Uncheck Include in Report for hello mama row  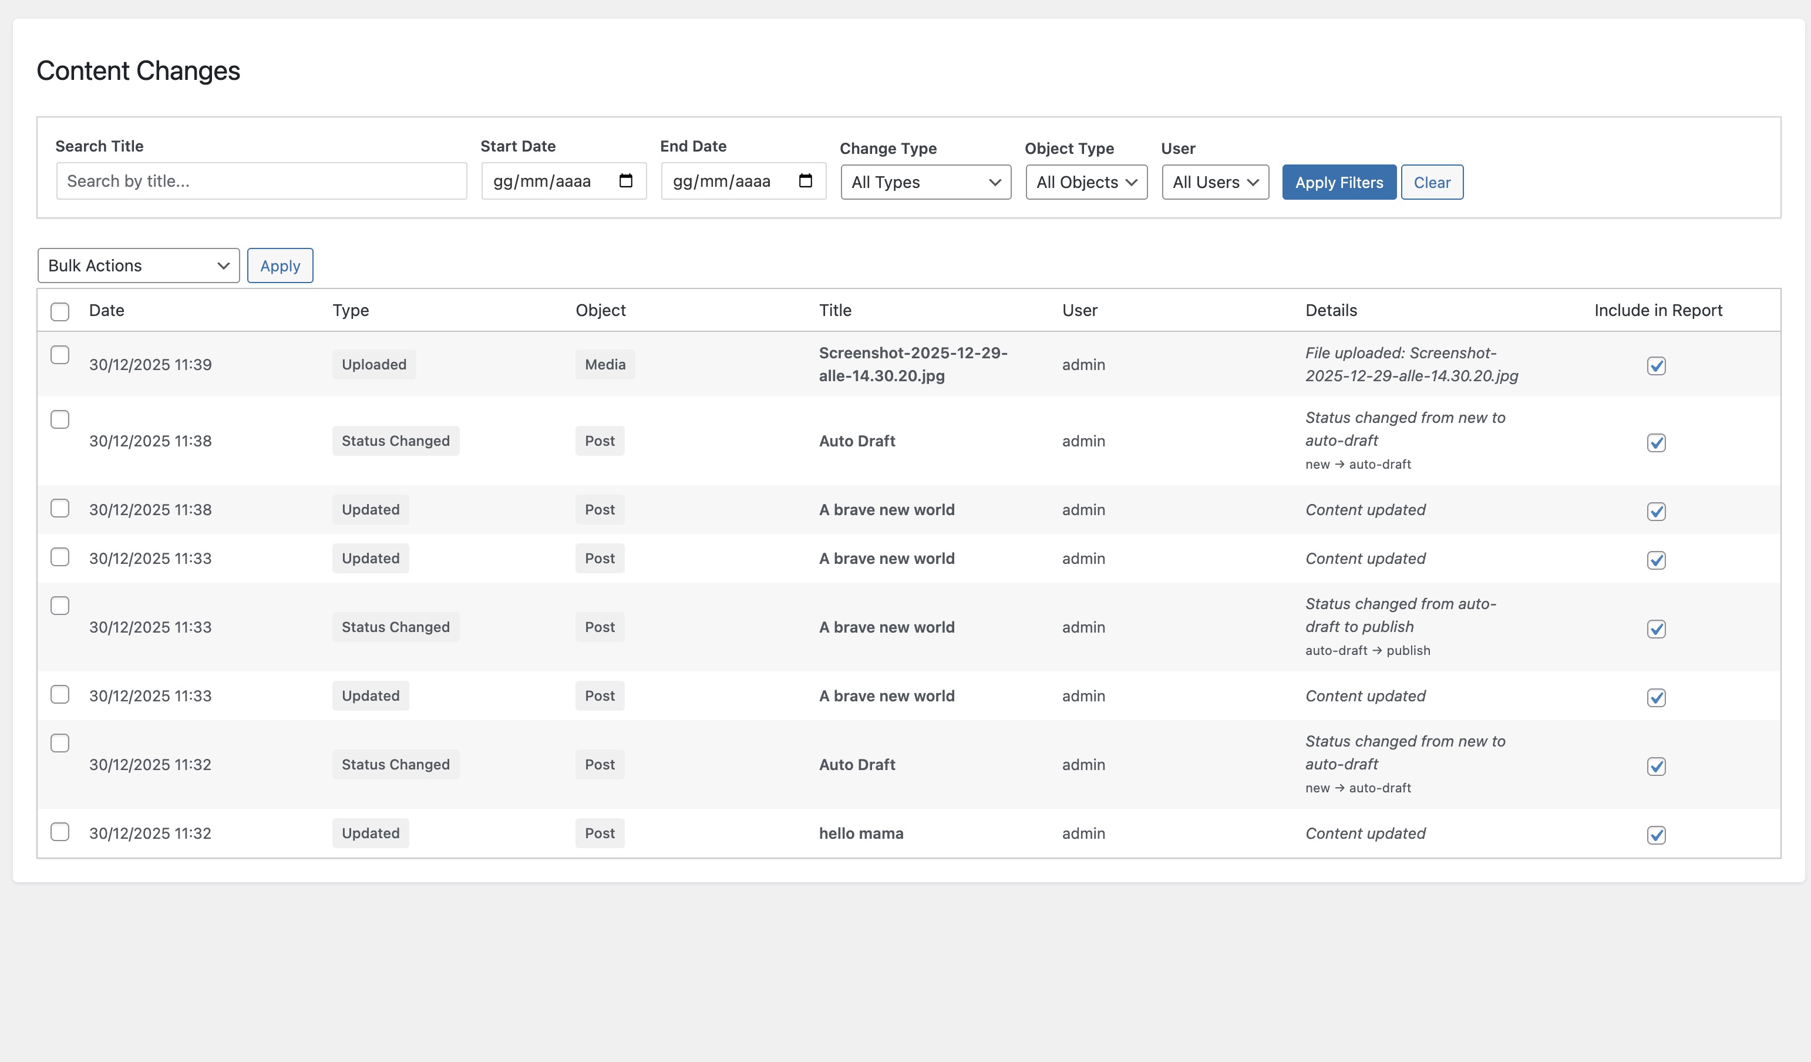pyautogui.click(x=1656, y=835)
